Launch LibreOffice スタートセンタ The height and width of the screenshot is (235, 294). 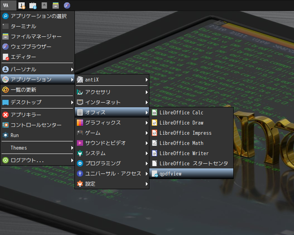tap(191, 163)
